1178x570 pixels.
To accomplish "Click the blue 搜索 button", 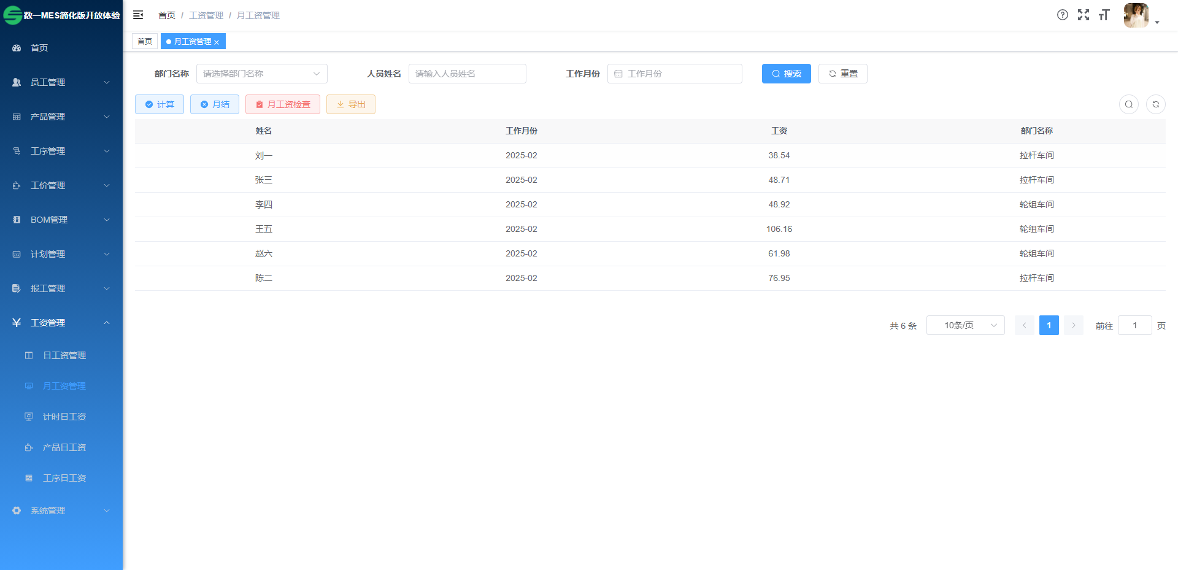I will click(786, 74).
